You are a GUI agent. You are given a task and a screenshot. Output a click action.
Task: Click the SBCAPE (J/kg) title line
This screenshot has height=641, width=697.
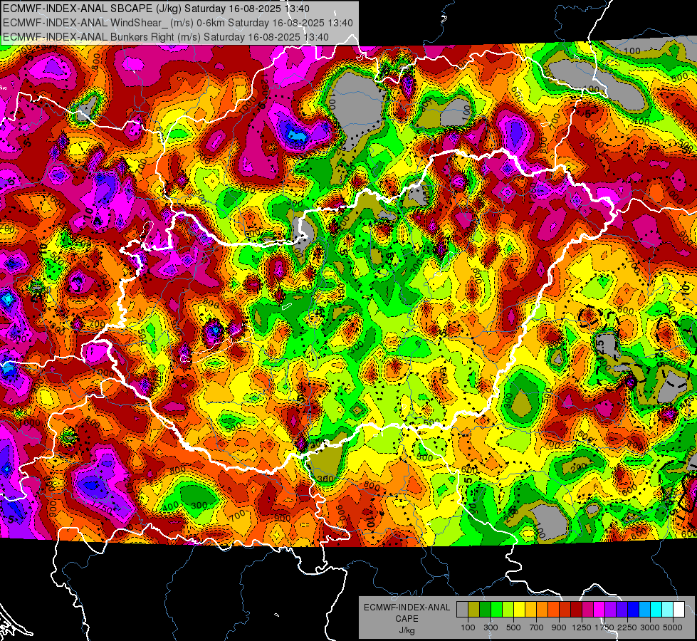[156, 9]
